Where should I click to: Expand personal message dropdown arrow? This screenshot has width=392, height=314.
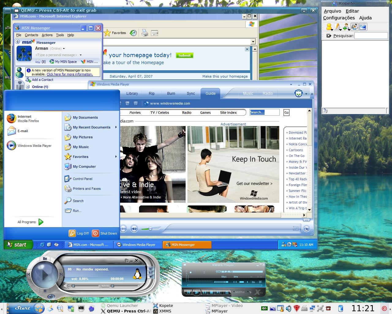pos(81,55)
